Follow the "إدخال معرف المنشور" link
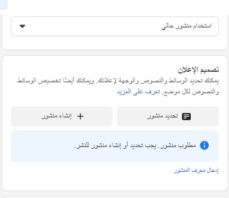The image size is (229, 198). [196, 171]
